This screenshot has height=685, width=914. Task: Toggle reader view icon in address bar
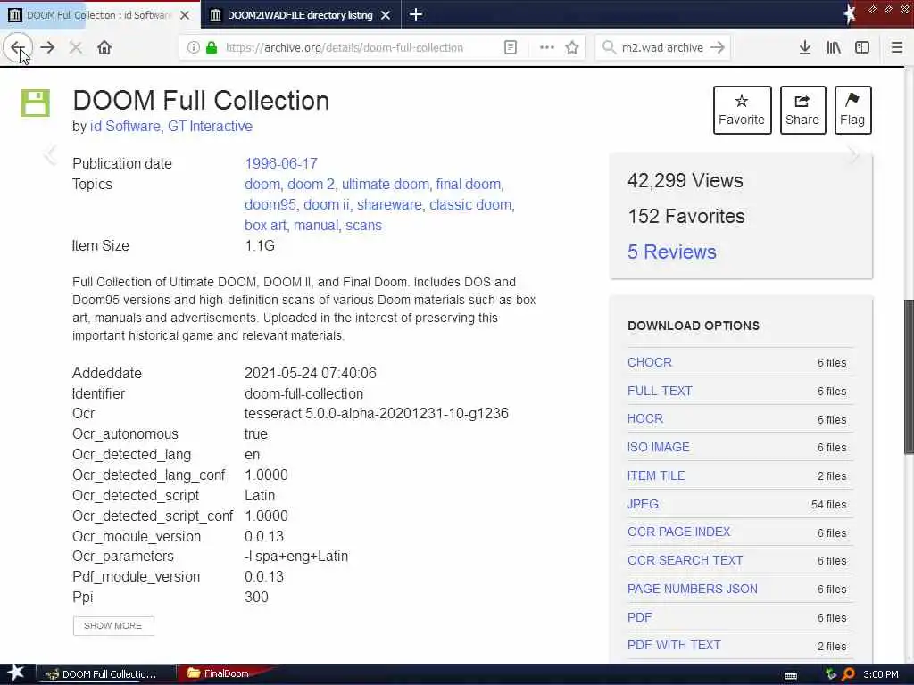[x=511, y=48]
